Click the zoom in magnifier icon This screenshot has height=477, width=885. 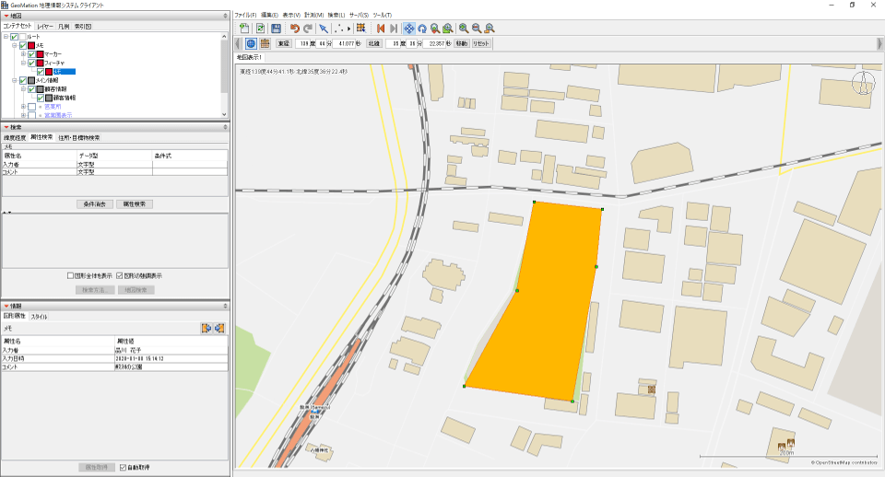click(x=464, y=29)
